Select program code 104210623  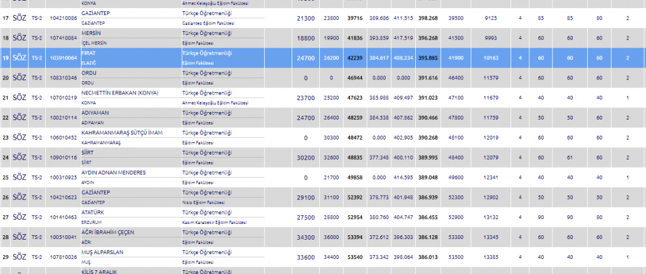point(62,197)
